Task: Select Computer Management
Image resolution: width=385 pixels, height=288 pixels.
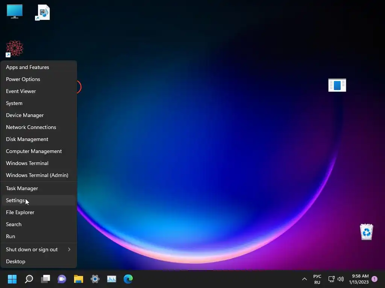Action: click(39, 151)
